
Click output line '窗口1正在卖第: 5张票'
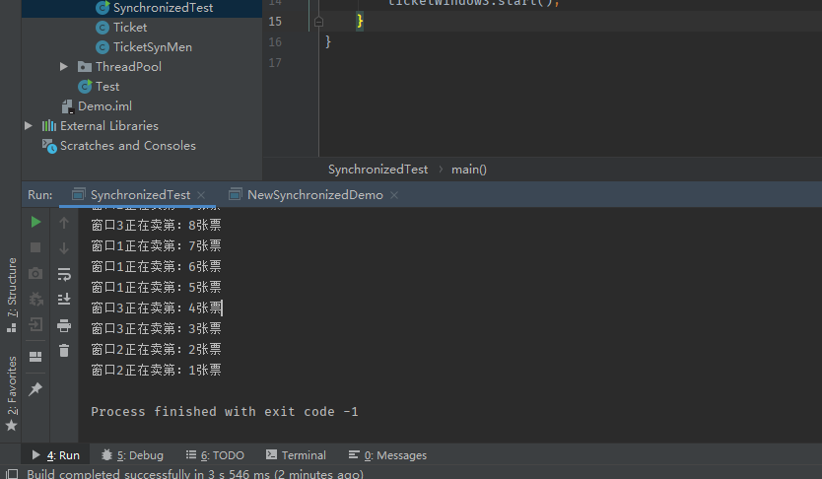pos(157,287)
